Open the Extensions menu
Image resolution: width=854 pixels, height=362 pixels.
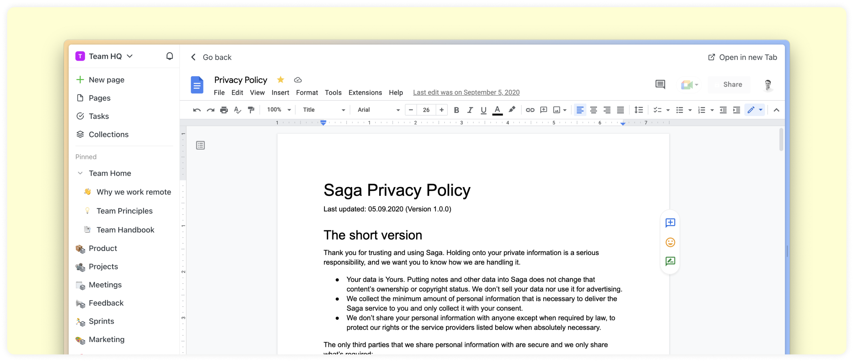point(365,93)
